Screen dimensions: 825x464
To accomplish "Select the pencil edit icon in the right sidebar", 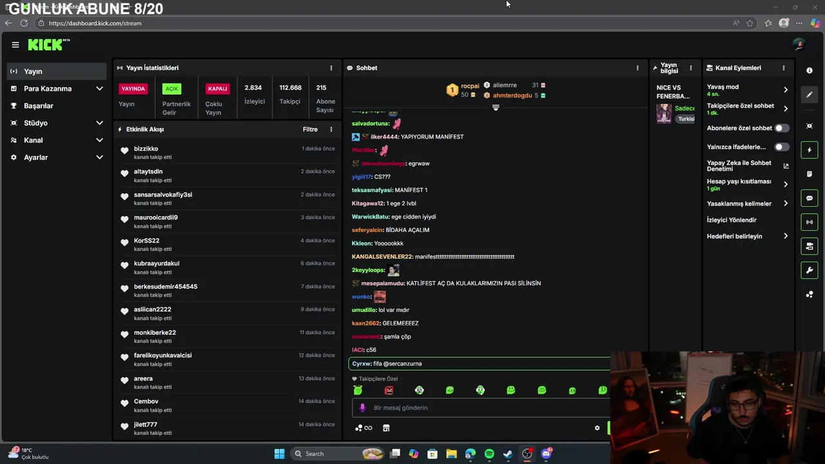I will coord(810,95).
